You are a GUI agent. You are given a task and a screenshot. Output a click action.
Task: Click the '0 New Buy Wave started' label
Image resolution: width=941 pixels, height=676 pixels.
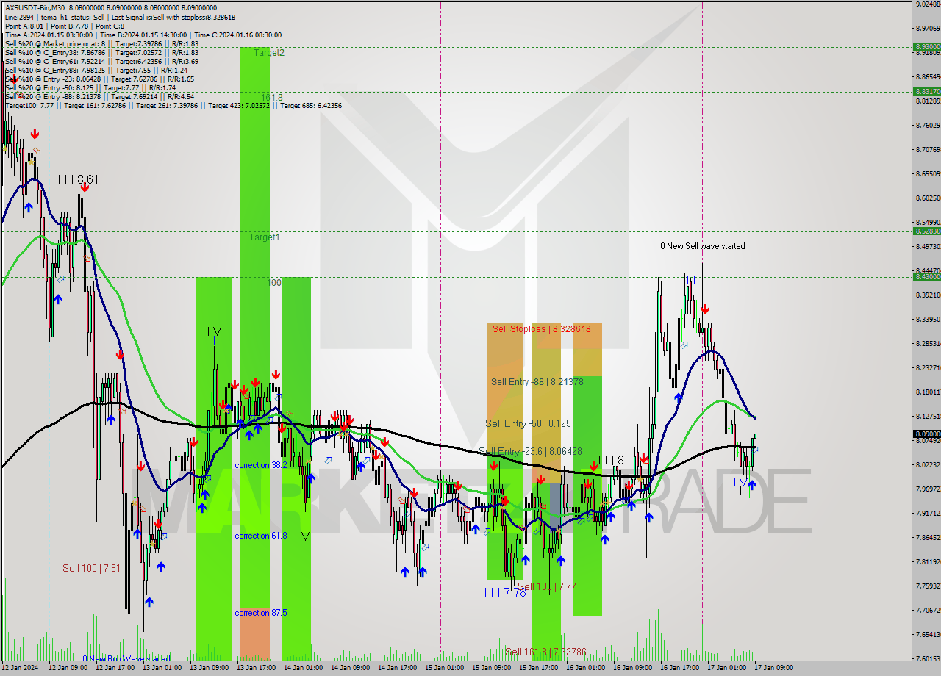(x=126, y=658)
